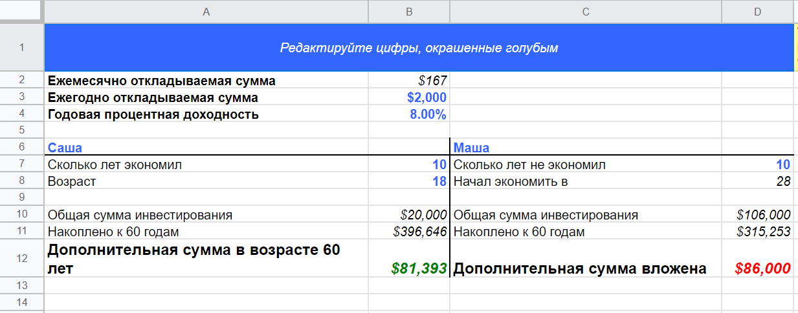Select row 8 header
This screenshot has width=798, height=313.
(x=21, y=181)
